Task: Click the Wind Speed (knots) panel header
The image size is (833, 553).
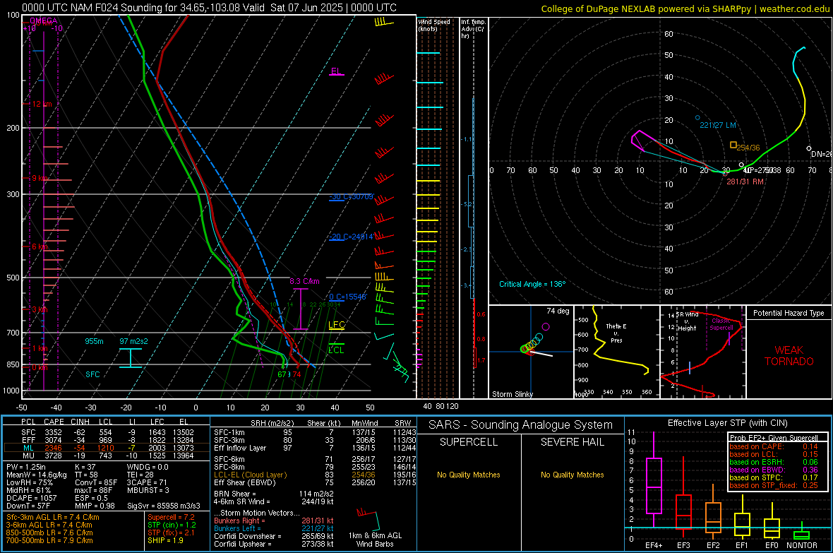Action: 433,25
